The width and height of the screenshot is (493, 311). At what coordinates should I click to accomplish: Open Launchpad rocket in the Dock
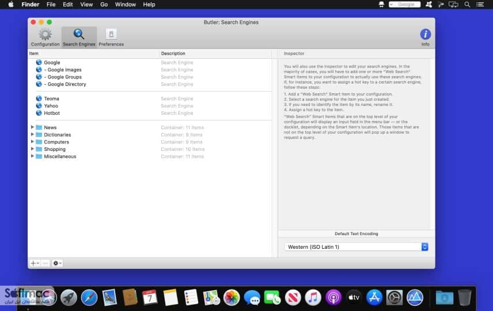pyautogui.click(x=69, y=297)
